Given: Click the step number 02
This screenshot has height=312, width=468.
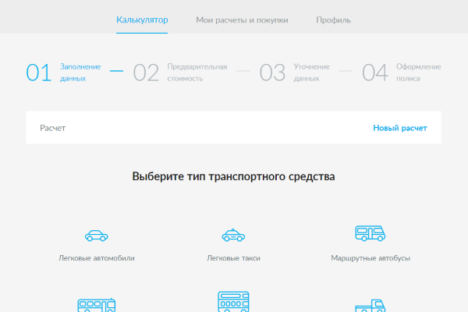Looking at the screenshot, I should (146, 73).
